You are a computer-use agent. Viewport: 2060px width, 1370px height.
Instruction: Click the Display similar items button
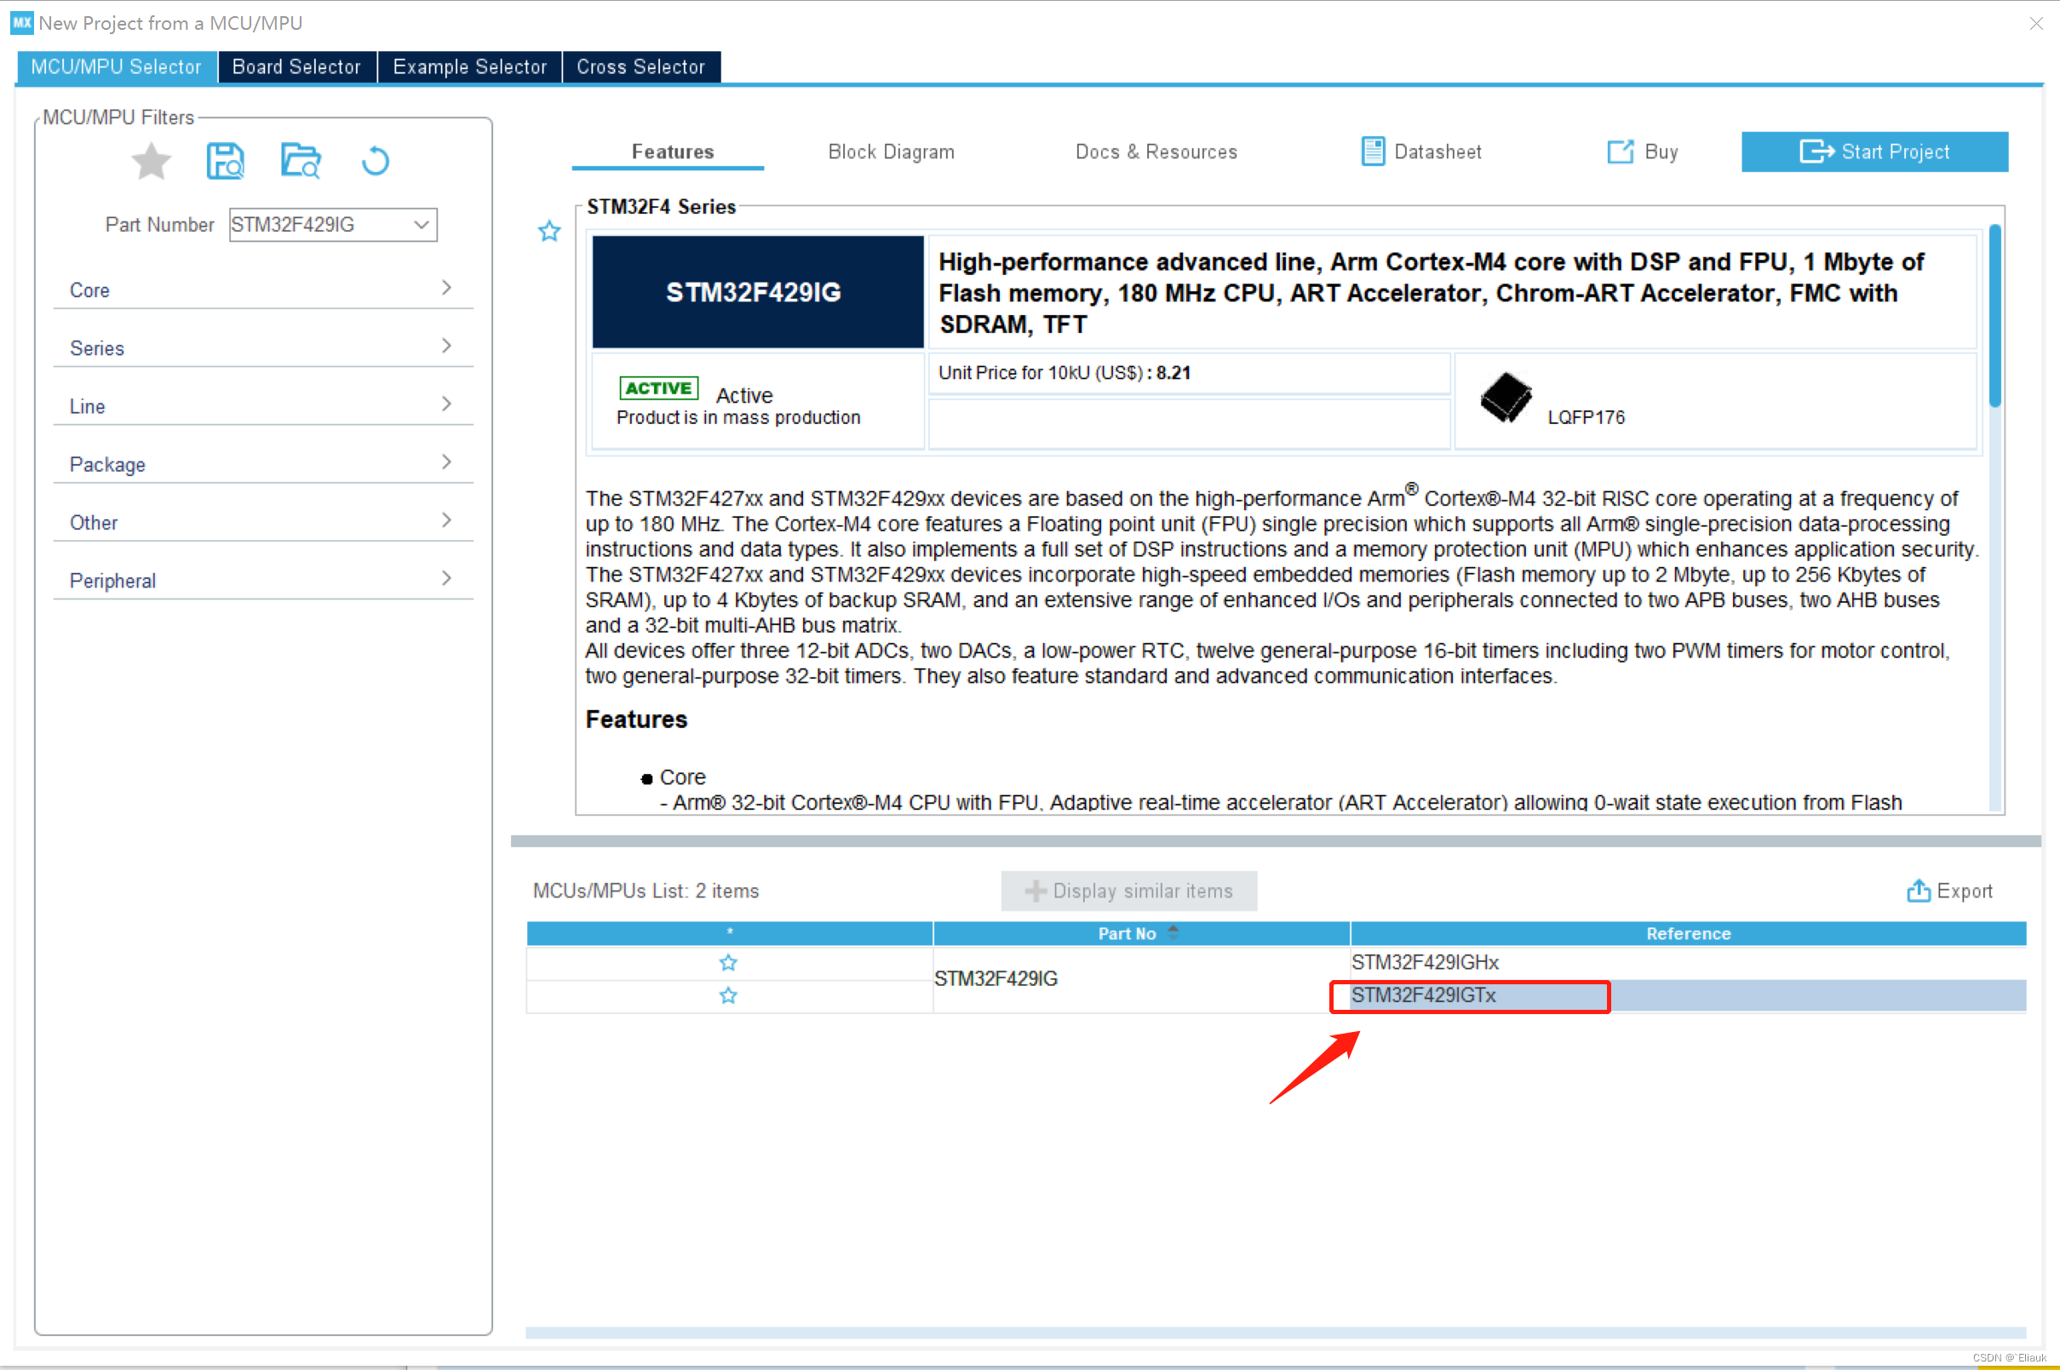coord(1128,891)
